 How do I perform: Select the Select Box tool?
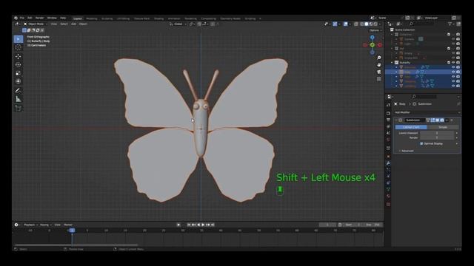(x=18, y=39)
